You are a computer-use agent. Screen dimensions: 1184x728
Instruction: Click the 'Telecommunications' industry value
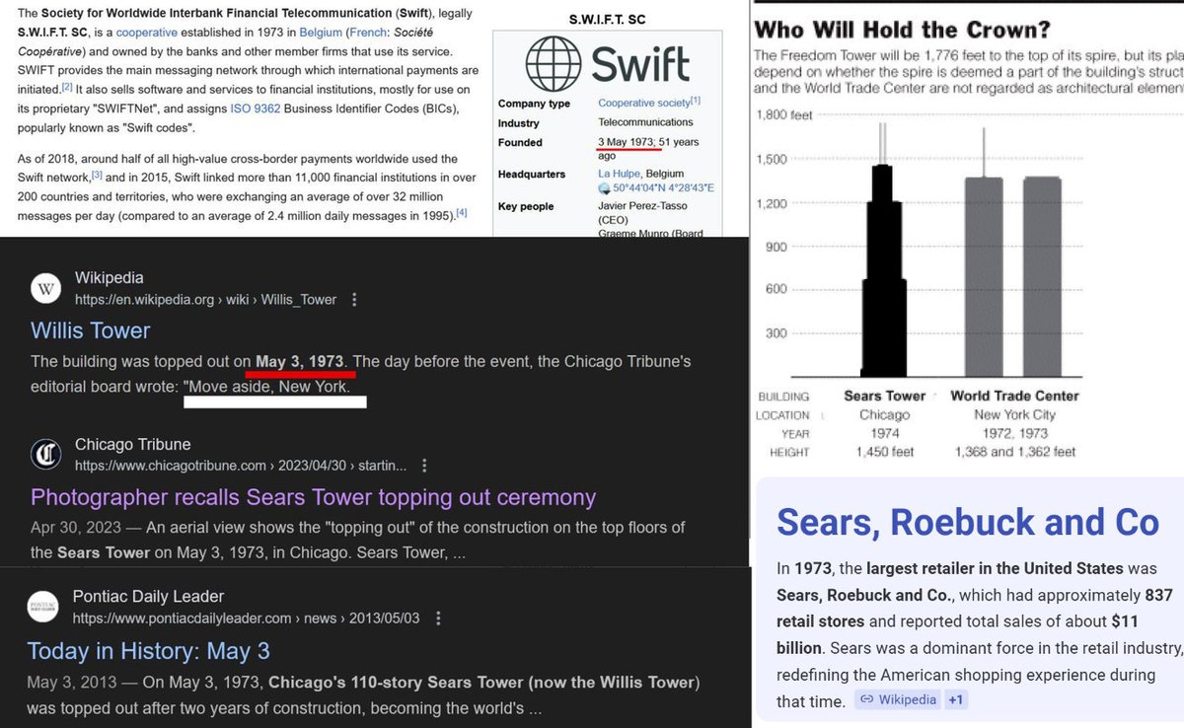[x=645, y=122]
